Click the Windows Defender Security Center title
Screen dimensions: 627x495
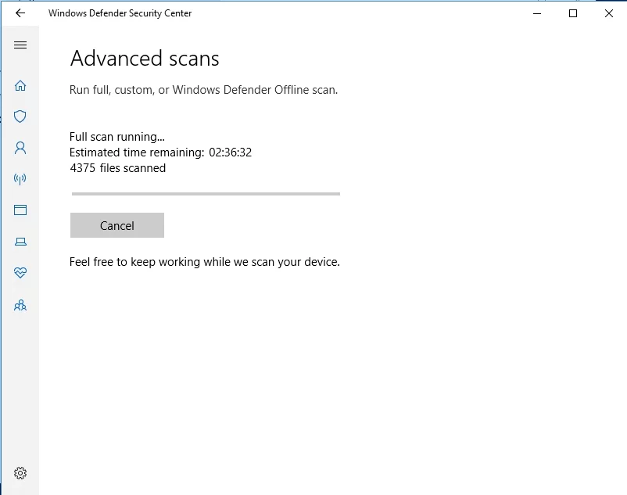click(x=120, y=13)
